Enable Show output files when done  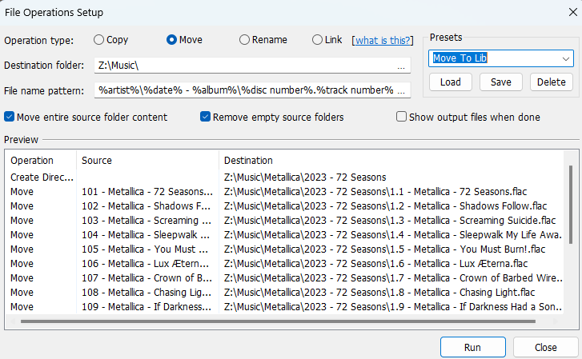[x=402, y=117]
